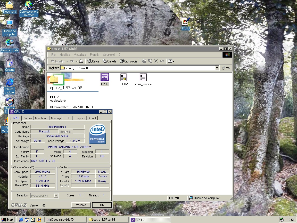Click the taskbar clock showing 12.54
The height and width of the screenshot is (223, 297).
pyautogui.click(x=291, y=220)
